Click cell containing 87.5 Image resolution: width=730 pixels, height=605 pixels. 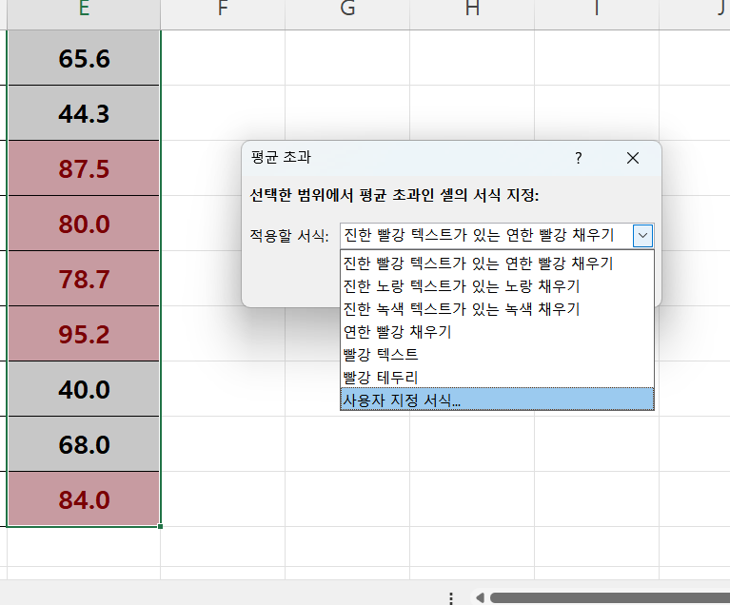click(84, 168)
